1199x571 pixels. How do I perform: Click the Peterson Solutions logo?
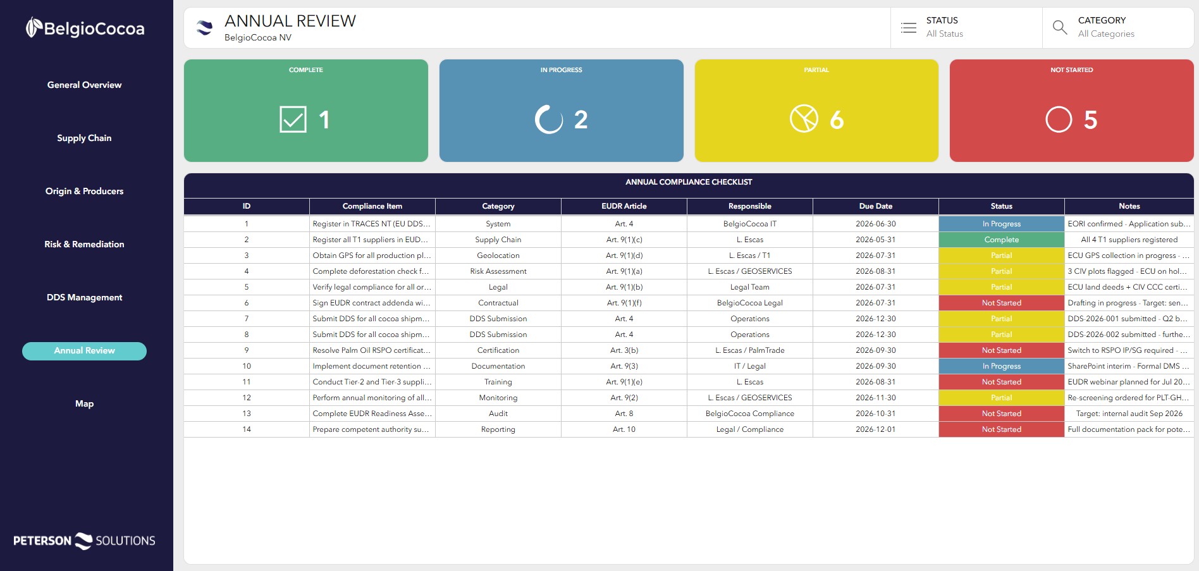click(85, 541)
